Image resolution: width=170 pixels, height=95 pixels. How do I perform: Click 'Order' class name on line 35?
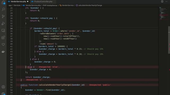click(56, 31)
